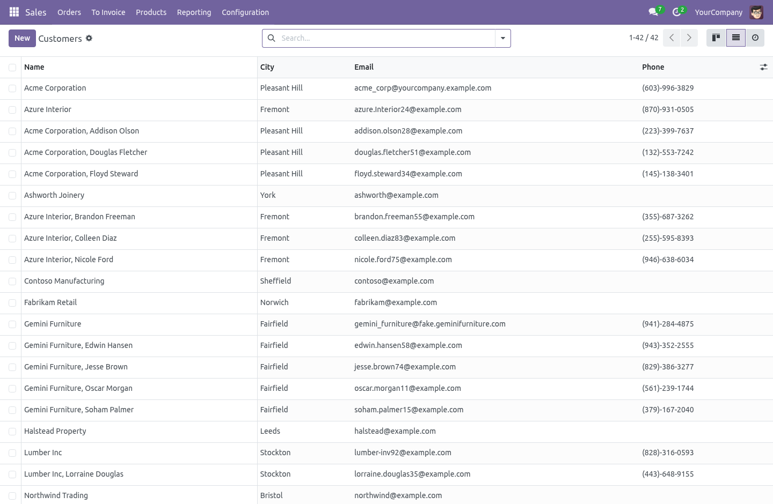773x504 pixels.
Task: Toggle the search options dropdown arrow
Action: point(503,38)
